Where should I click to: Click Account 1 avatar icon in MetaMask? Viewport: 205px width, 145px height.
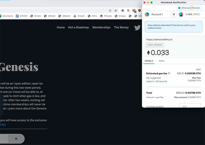coord(147,14)
